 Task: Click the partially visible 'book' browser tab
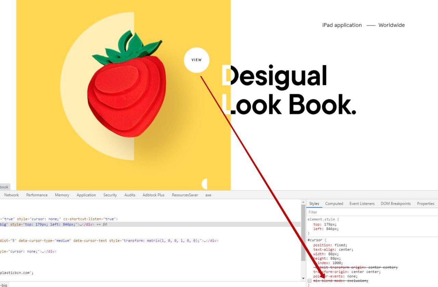(x=4, y=187)
